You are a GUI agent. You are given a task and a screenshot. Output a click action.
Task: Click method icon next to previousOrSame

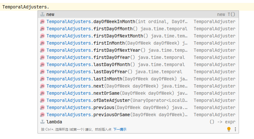point(42,115)
